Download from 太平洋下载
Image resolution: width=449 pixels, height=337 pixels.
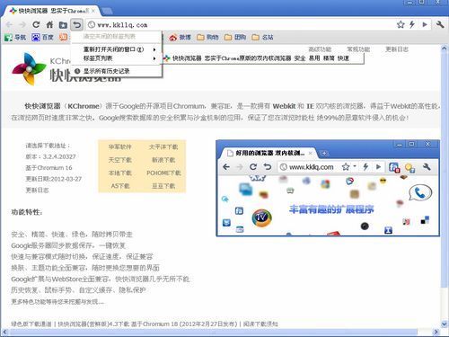163,146
